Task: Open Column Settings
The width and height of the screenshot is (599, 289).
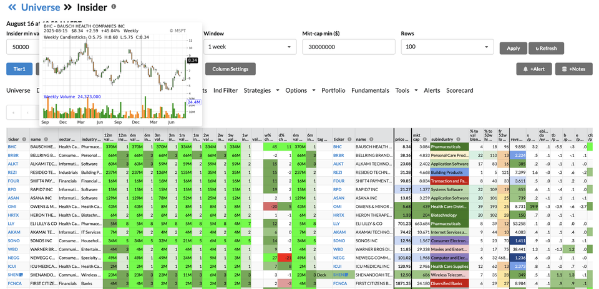Action: [230, 69]
